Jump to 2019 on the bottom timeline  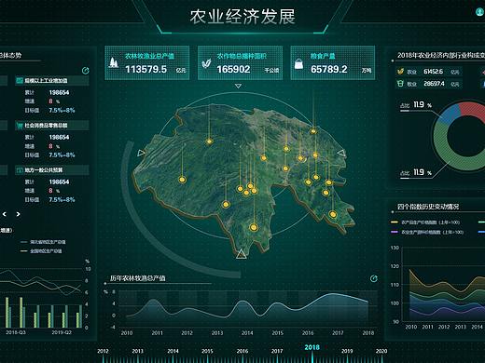click(x=347, y=351)
